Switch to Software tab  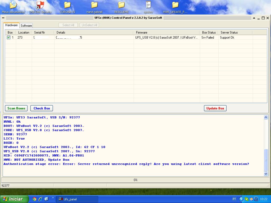click(x=26, y=26)
